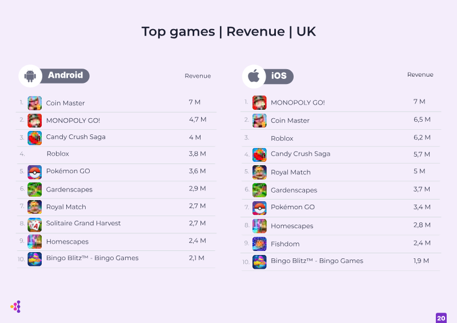Screen dimensions: 457x323
Task: Click Royal Match icon in Android list
Action: tap(35, 207)
